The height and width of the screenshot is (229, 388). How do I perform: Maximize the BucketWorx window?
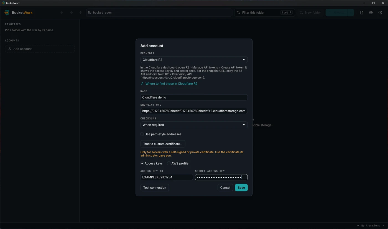click(373, 3)
